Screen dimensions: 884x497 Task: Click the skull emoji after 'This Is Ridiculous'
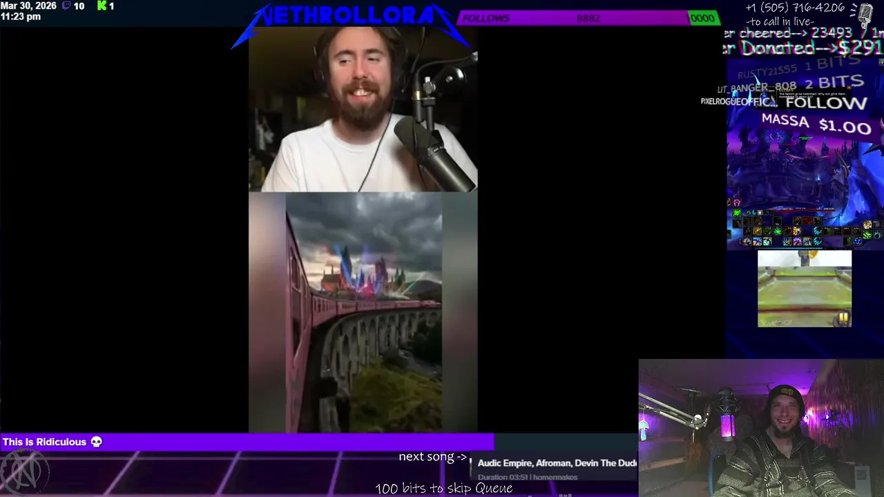point(96,442)
